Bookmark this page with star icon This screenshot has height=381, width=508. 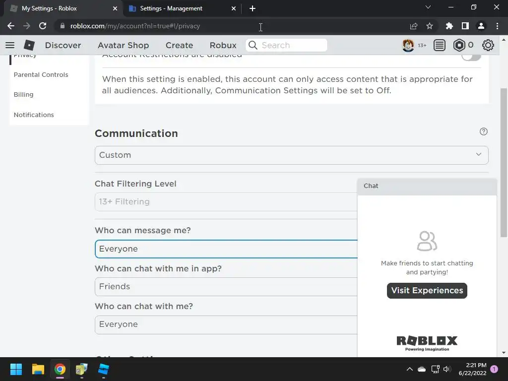coord(430,26)
